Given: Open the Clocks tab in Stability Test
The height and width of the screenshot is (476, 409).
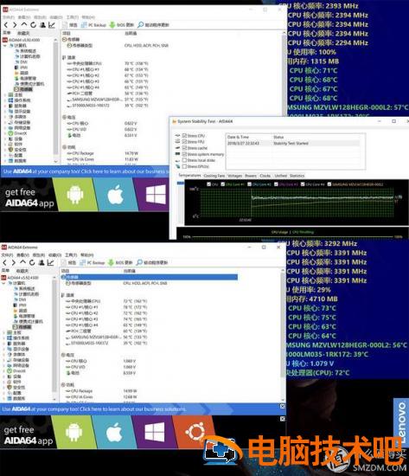Looking at the screenshot, I should point(265,176).
